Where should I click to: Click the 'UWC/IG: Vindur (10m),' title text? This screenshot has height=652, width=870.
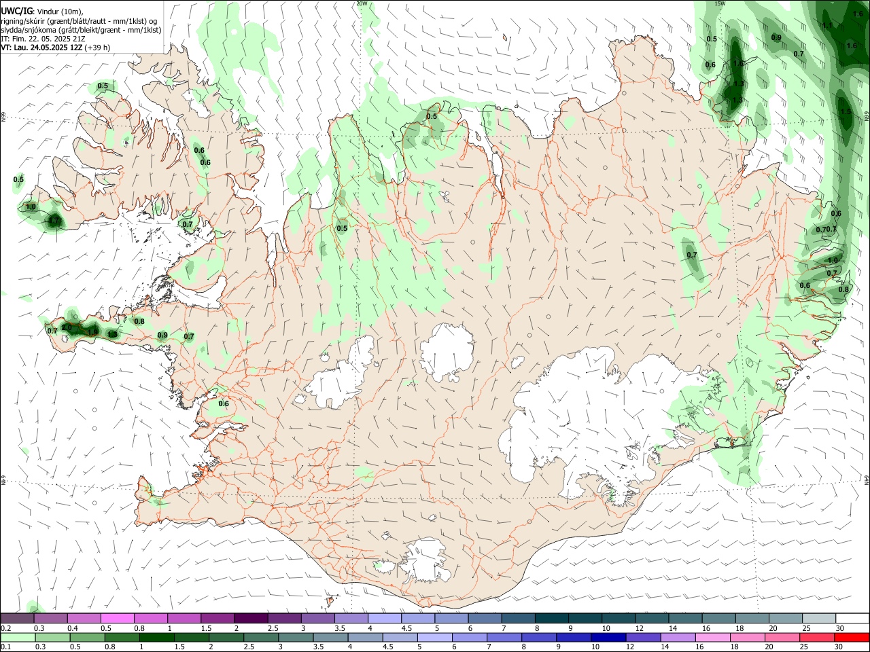42,12
